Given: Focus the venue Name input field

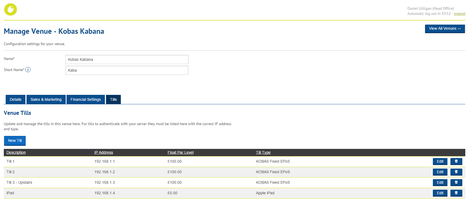Looking at the screenshot, I should (127, 59).
